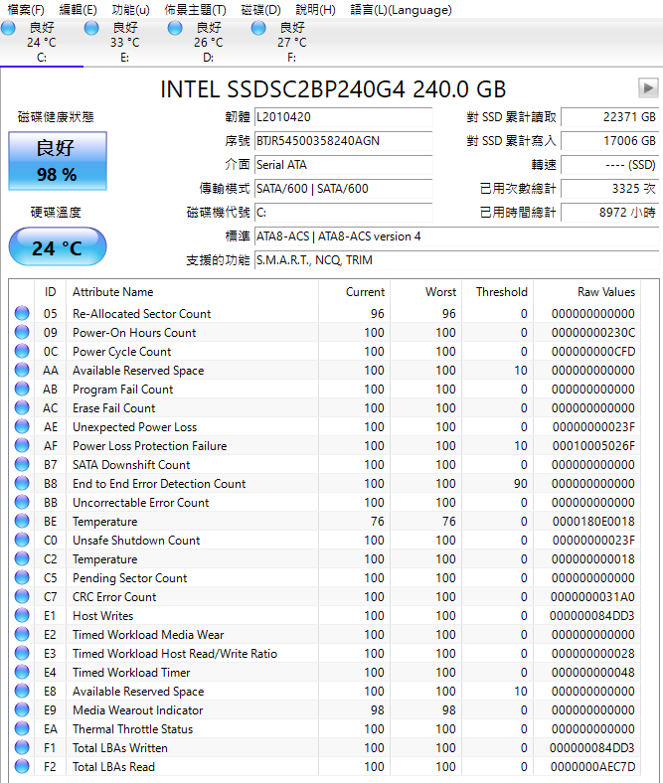This screenshot has width=663, height=783.
Task: Click status icon for Power-On Hours Count
Action: click(x=22, y=332)
